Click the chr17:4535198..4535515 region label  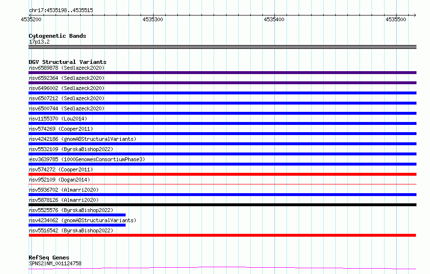tap(61, 11)
